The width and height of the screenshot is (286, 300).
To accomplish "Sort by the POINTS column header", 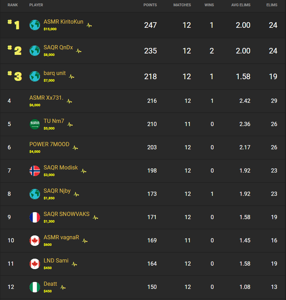I will [150, 5].
